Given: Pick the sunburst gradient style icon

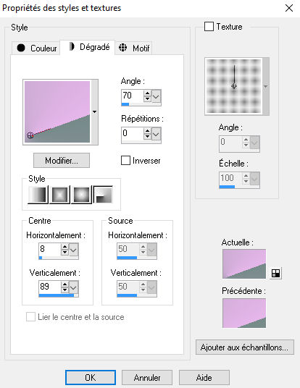Looking at the screenshot, I should coord(81,195).
